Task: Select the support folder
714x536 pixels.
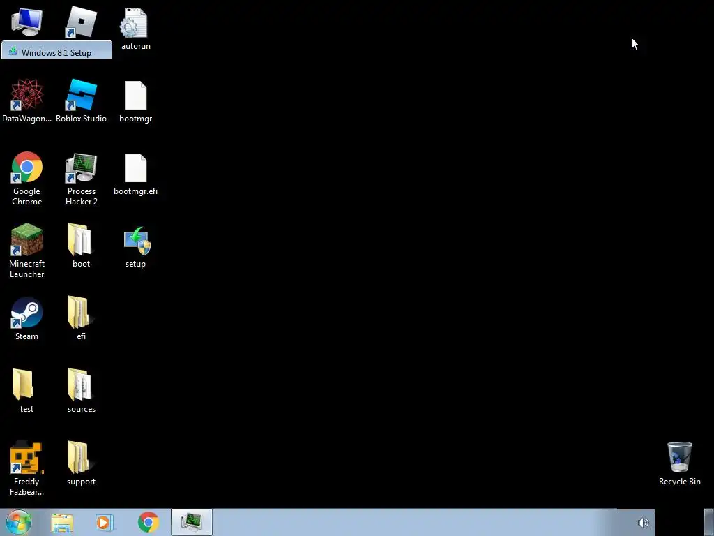Action: pyautogui.click(x=81, y=463)
